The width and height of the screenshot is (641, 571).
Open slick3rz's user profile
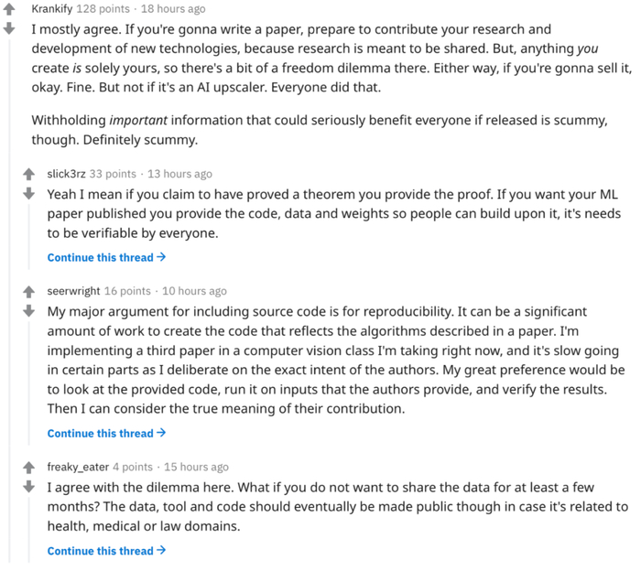pos(67,174)
